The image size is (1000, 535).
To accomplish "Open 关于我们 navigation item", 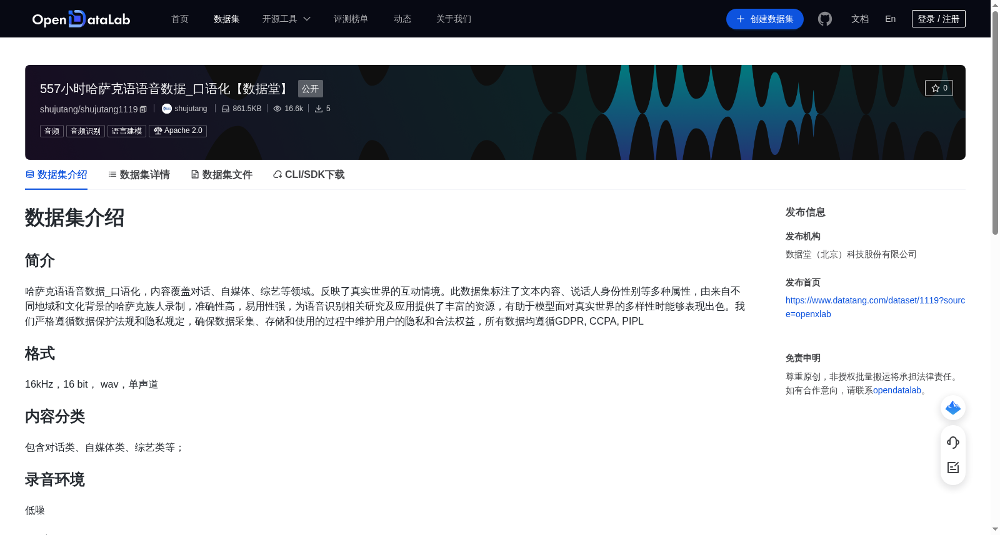I will tap(454, 19).
